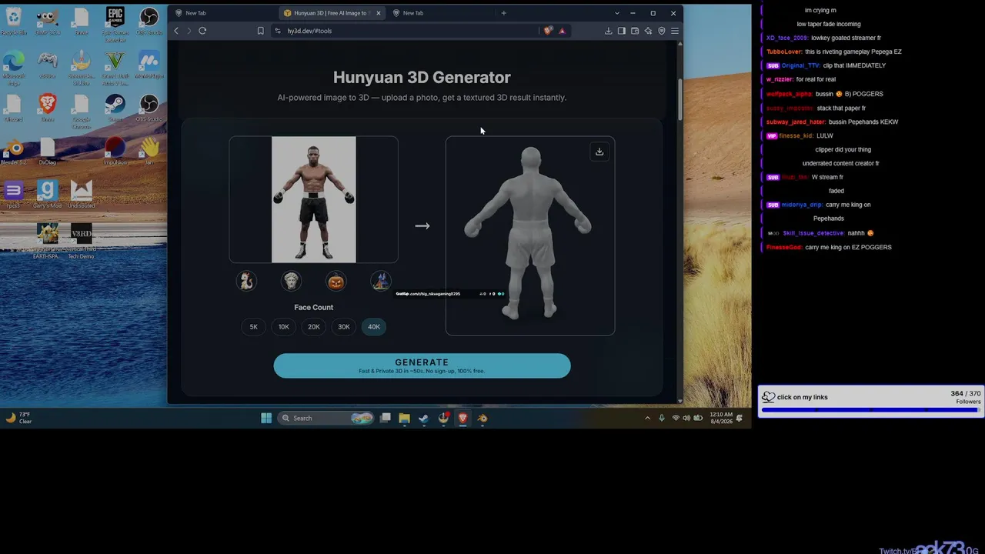Image resolution: width=985 pixels, height=554 pixels.
Task: Set face count to 30K
Action: point(344,327)
